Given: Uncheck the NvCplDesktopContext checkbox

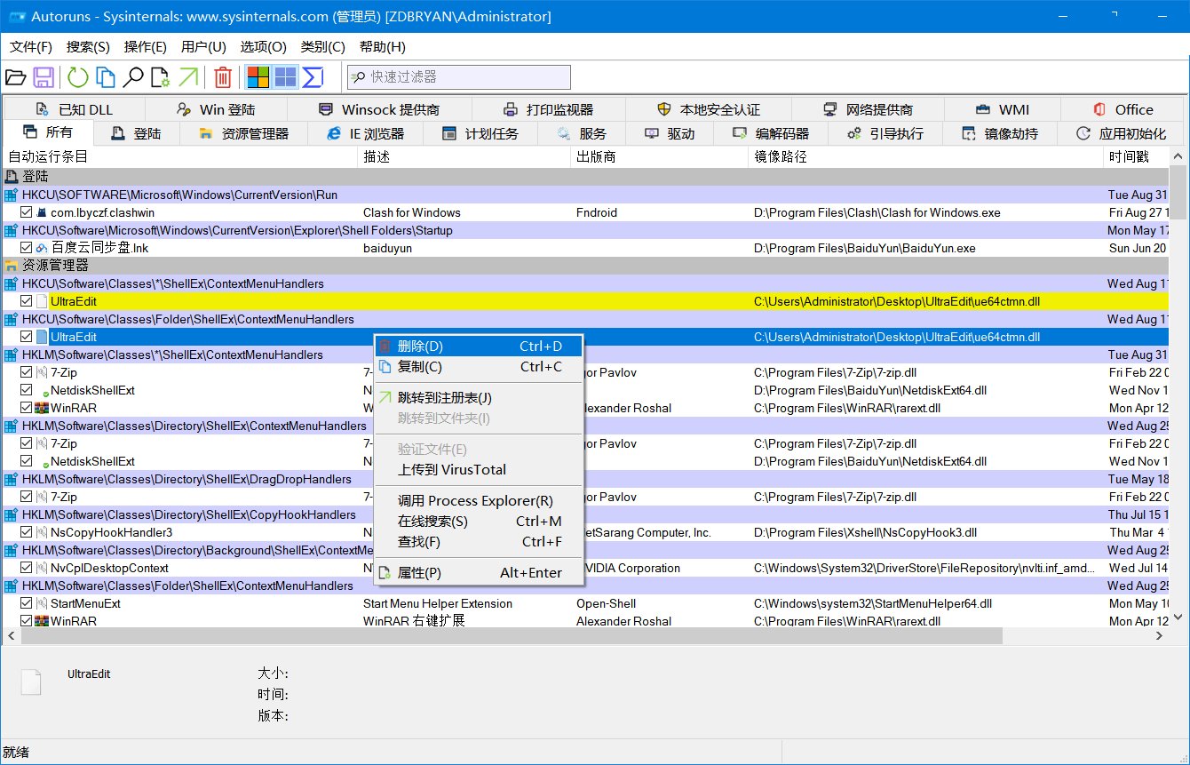Looking at the screenshot, I should tap(27, 568).
